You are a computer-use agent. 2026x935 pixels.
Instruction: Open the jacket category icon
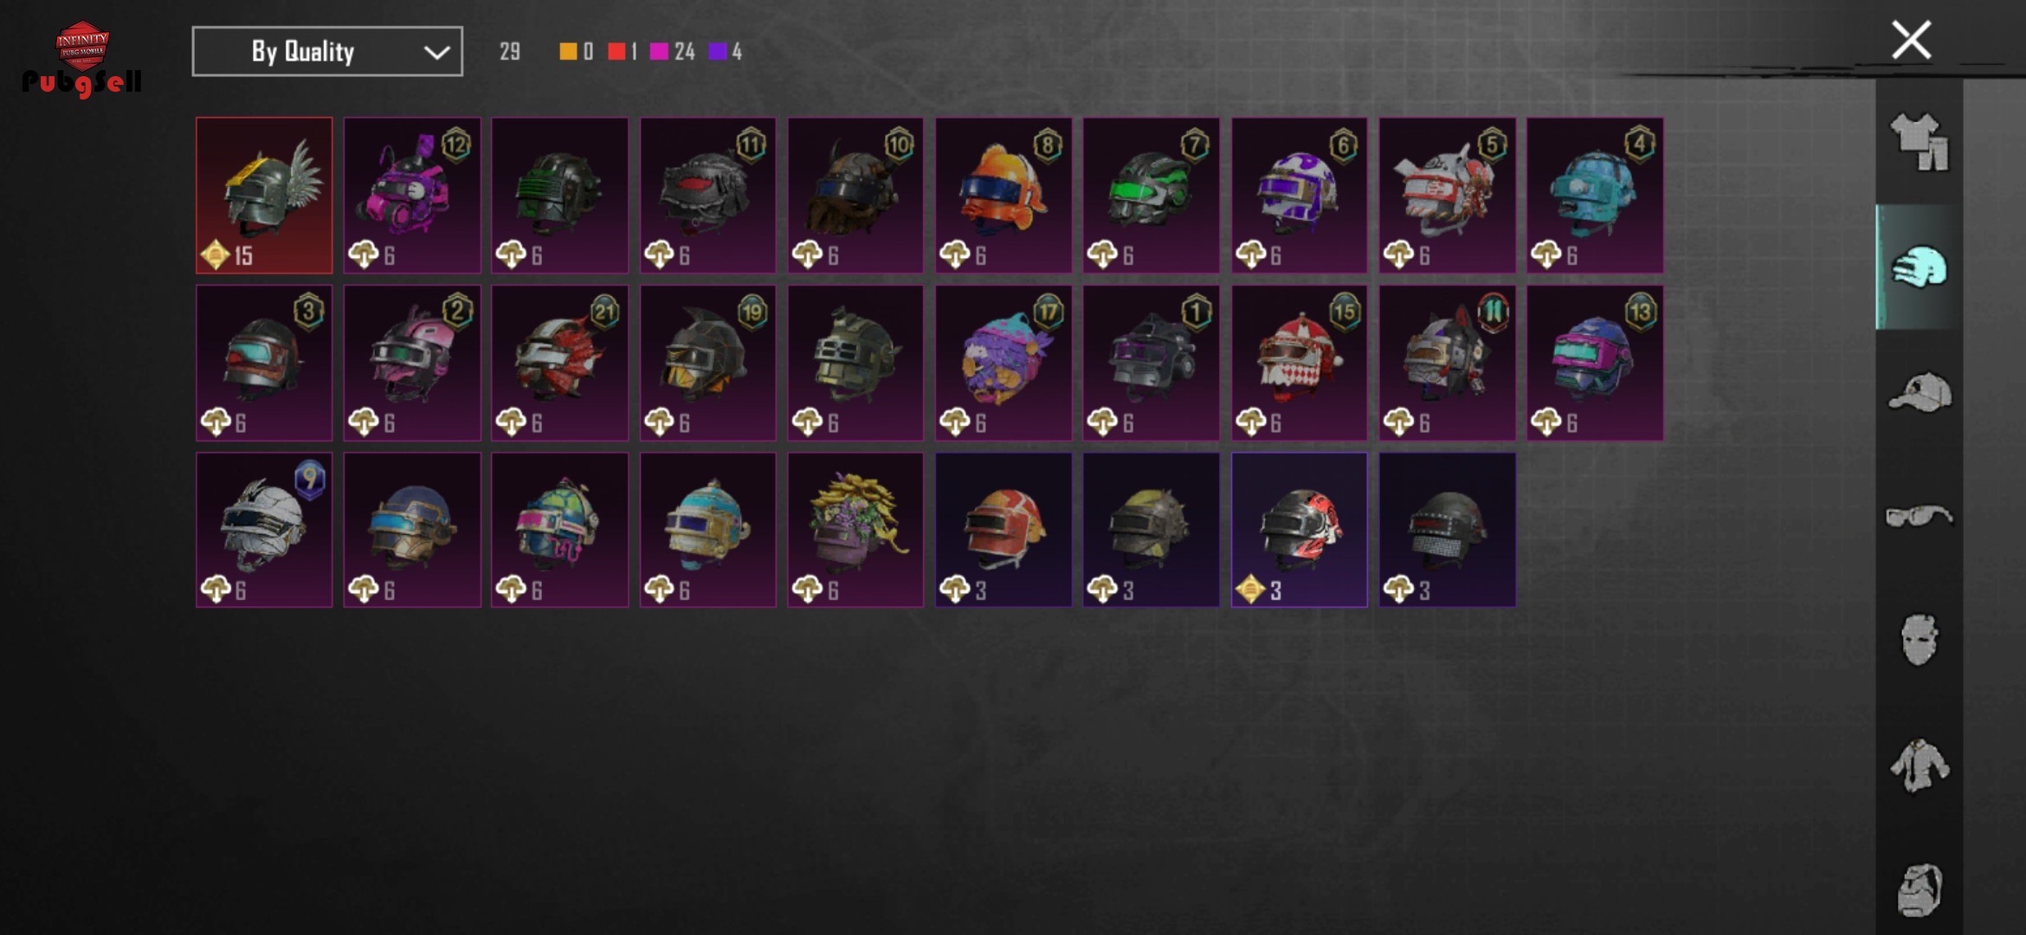point(1919,764)
